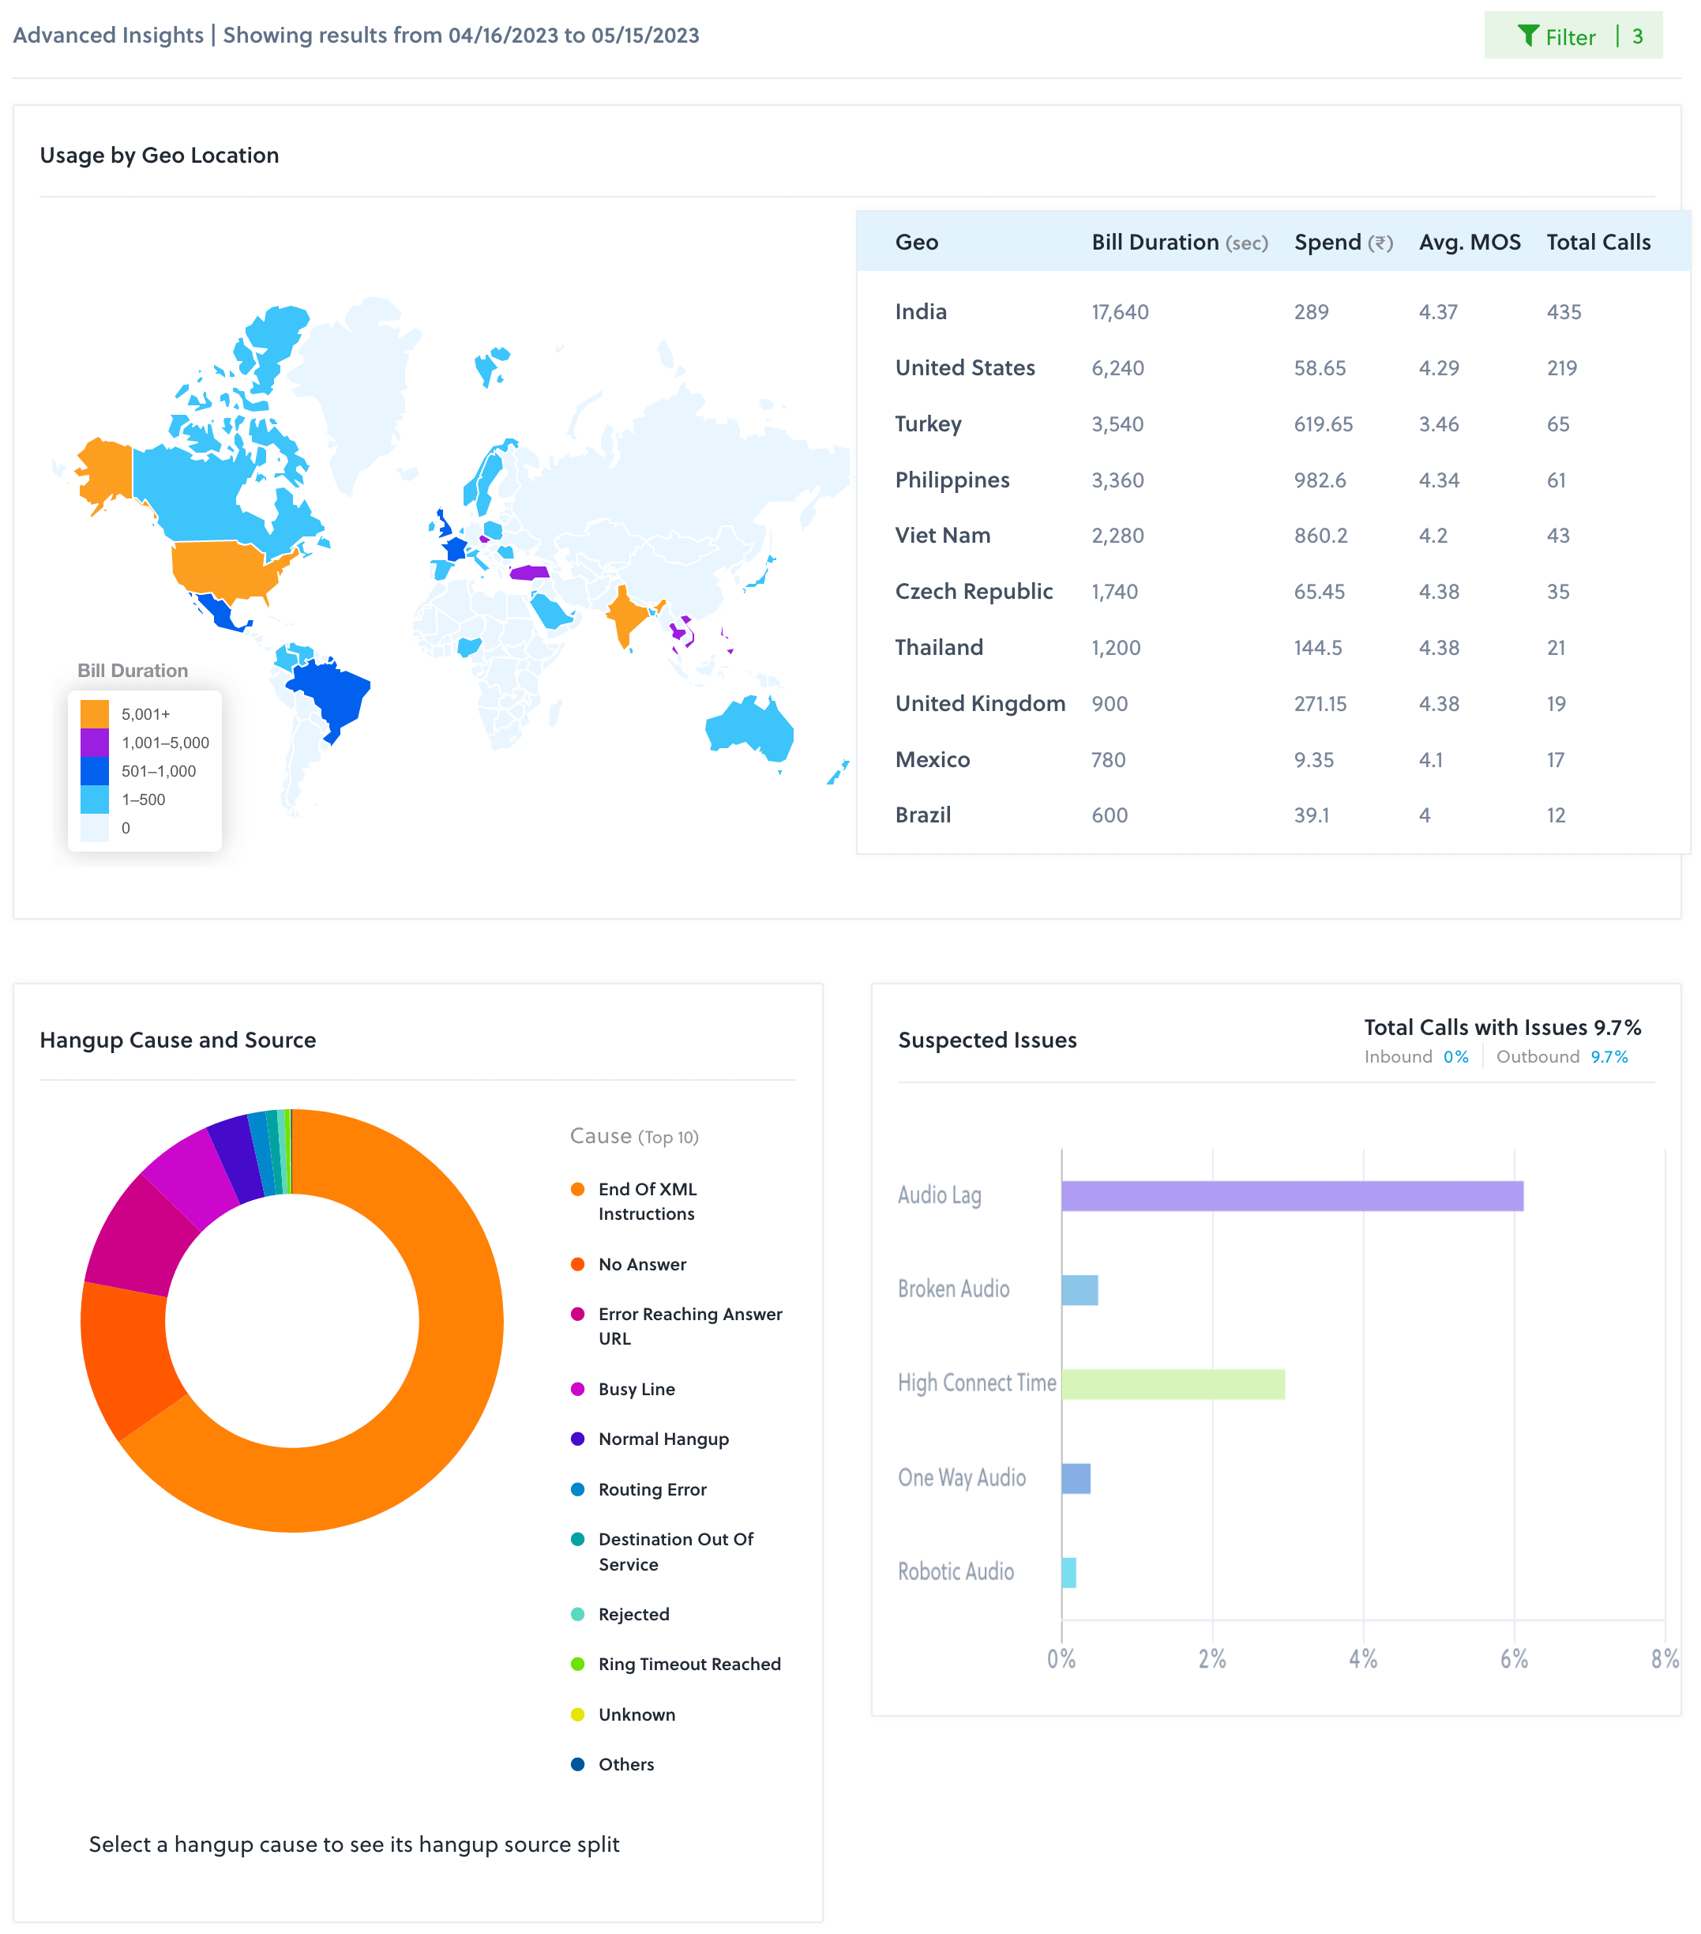Click the Others legend icon
Image resolution: width=1701 pixels, height=1934 pixels.
578,1763
